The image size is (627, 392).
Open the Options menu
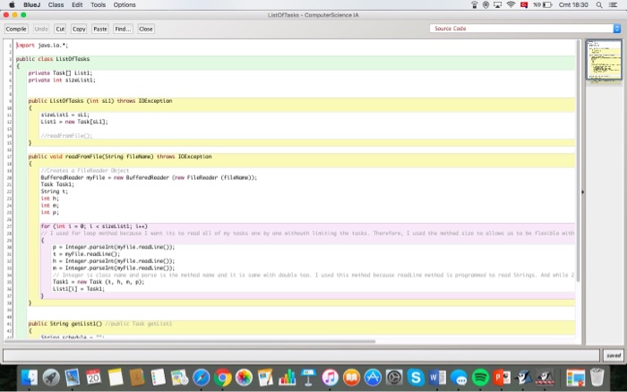[x=125, y=4]
